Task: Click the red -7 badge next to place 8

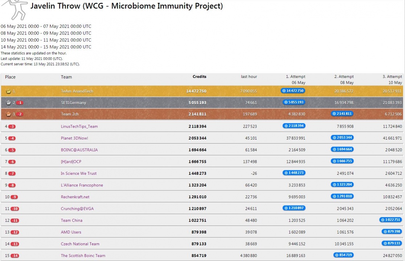Action: click(12, 174)
